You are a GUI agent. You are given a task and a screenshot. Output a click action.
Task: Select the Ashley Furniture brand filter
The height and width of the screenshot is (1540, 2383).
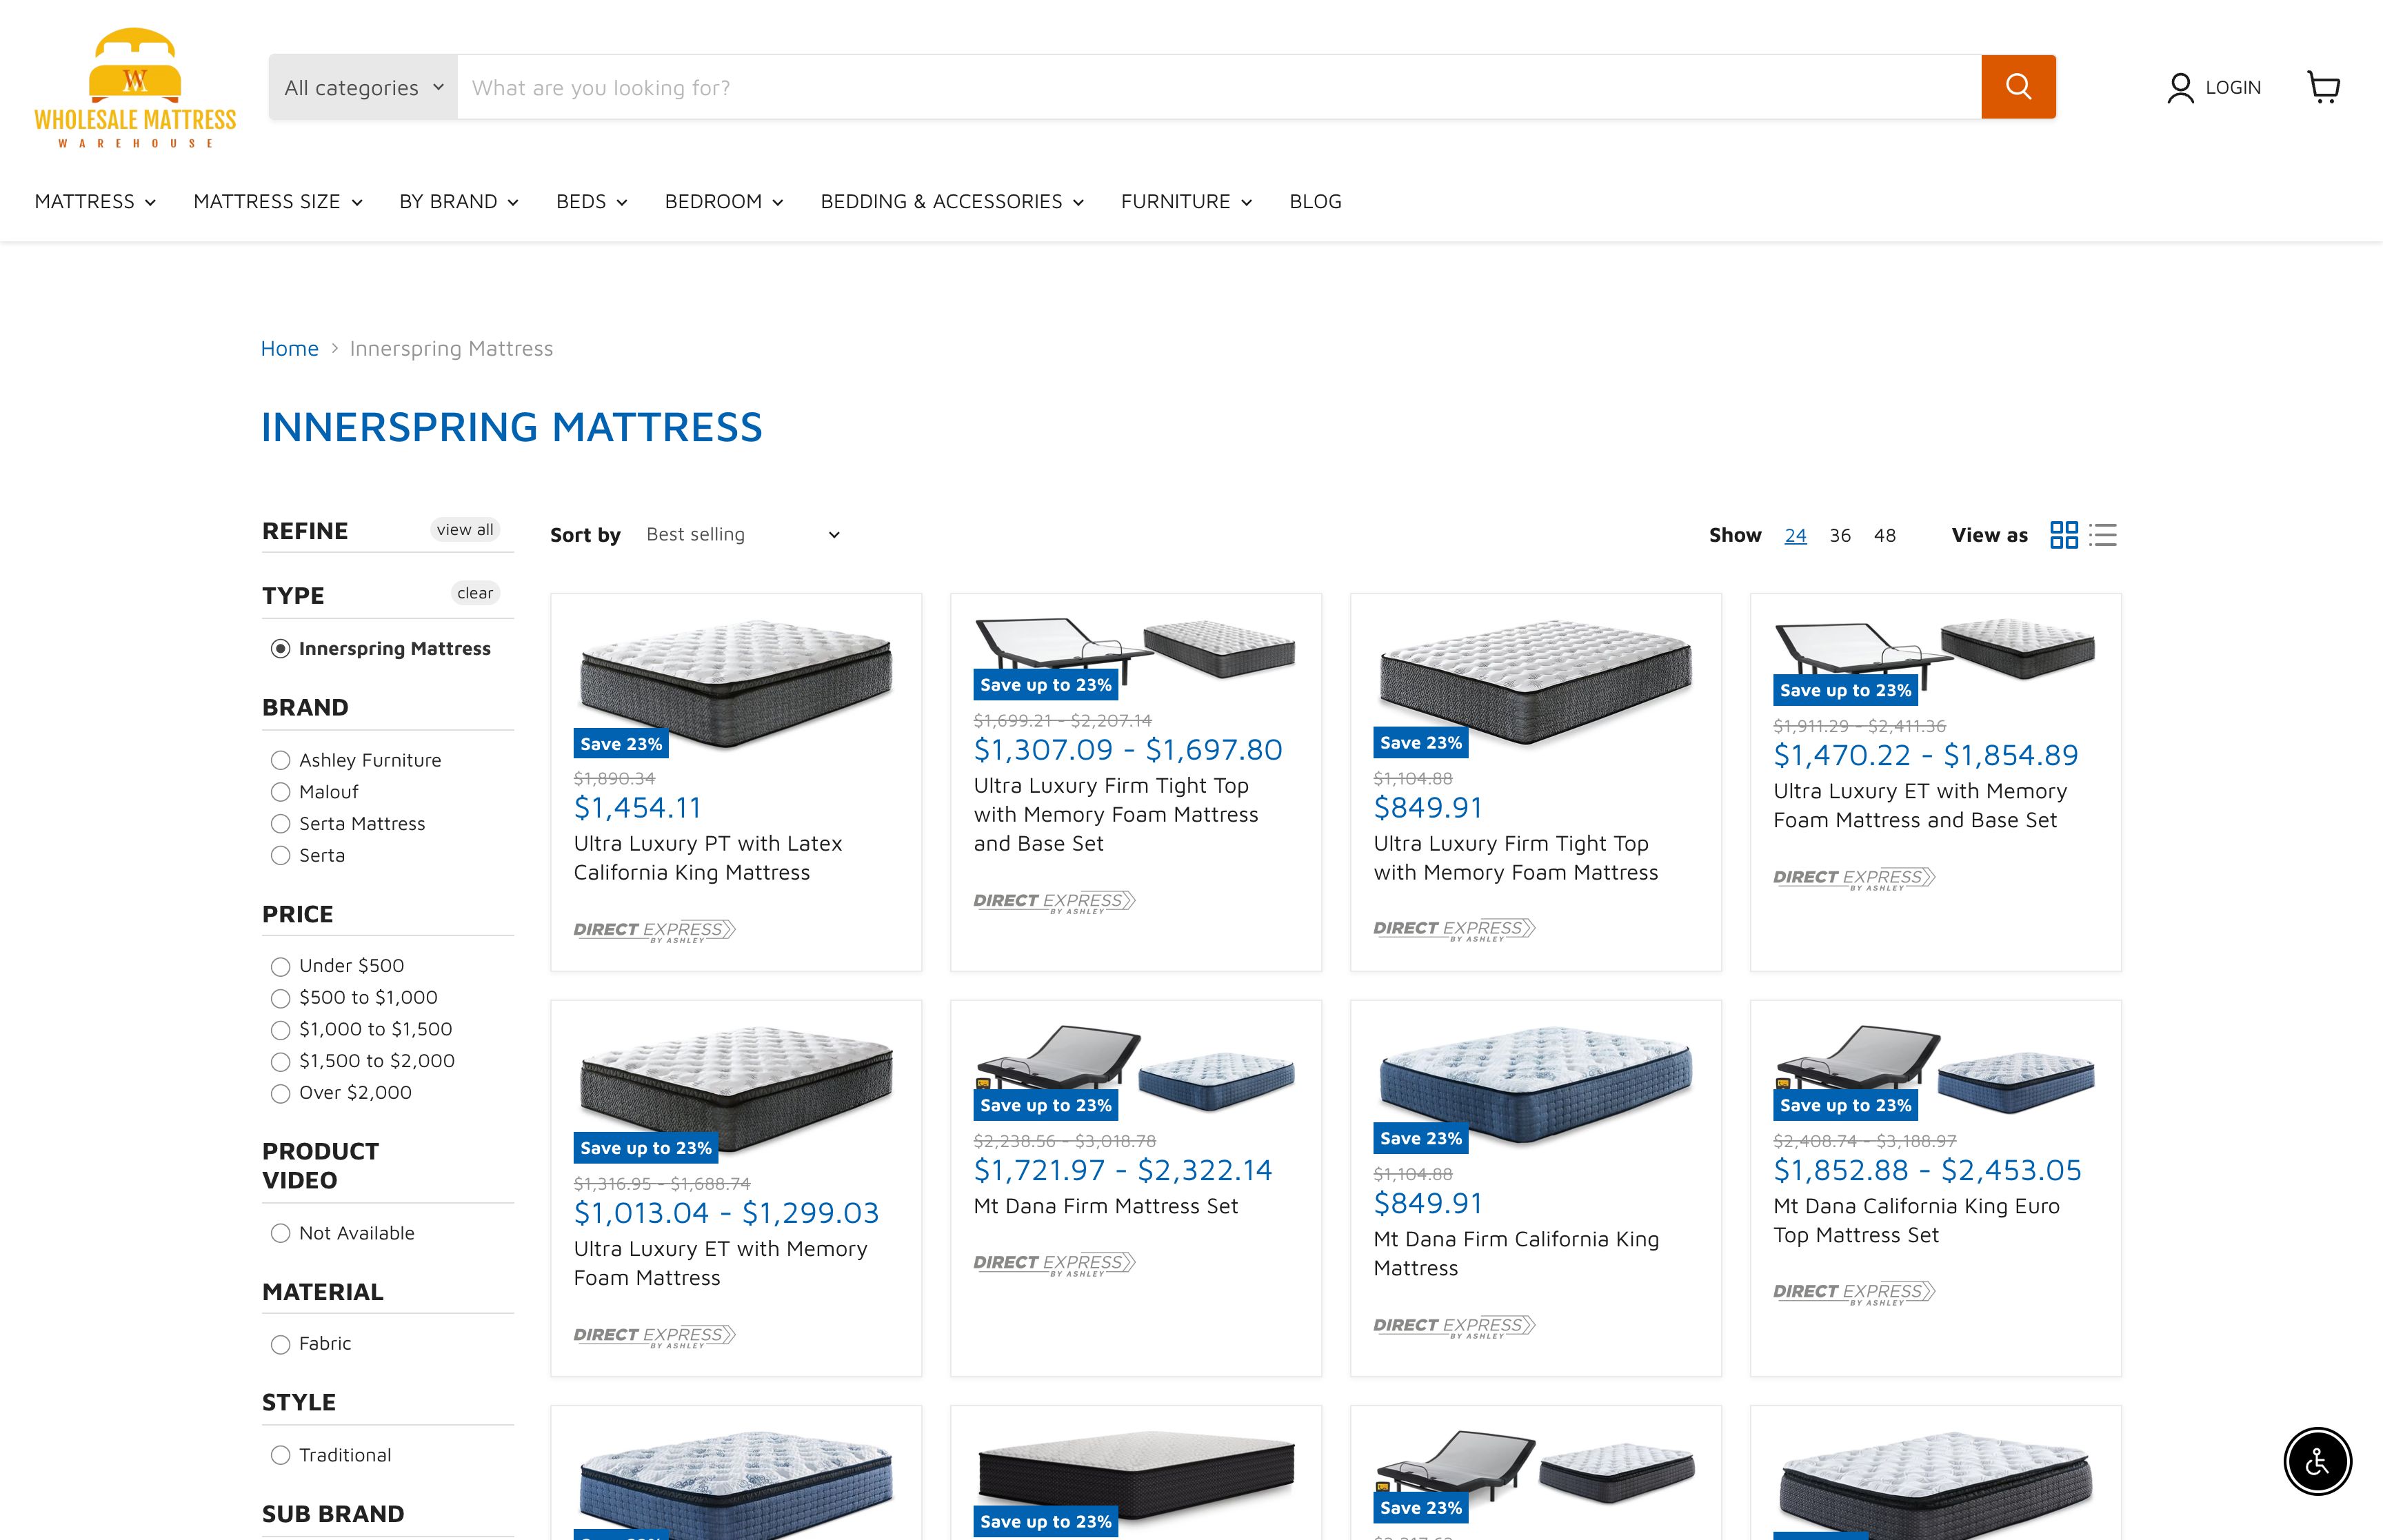[x=280, y=760]
